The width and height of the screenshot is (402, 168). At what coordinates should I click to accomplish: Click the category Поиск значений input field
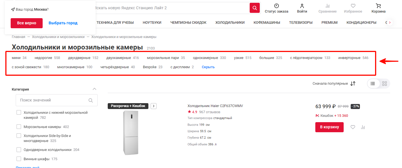point(53,100)
